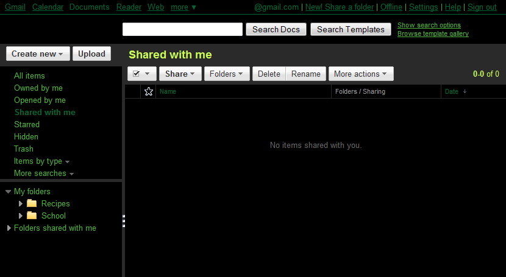The width and height of the screenshot is (506, 277).
Task: Click the Rename button
Action: (306, 74)
